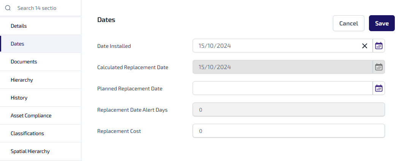410x161 pixels.
Task: Open the Spatial Hierarchy section
Action: [40, 151]
